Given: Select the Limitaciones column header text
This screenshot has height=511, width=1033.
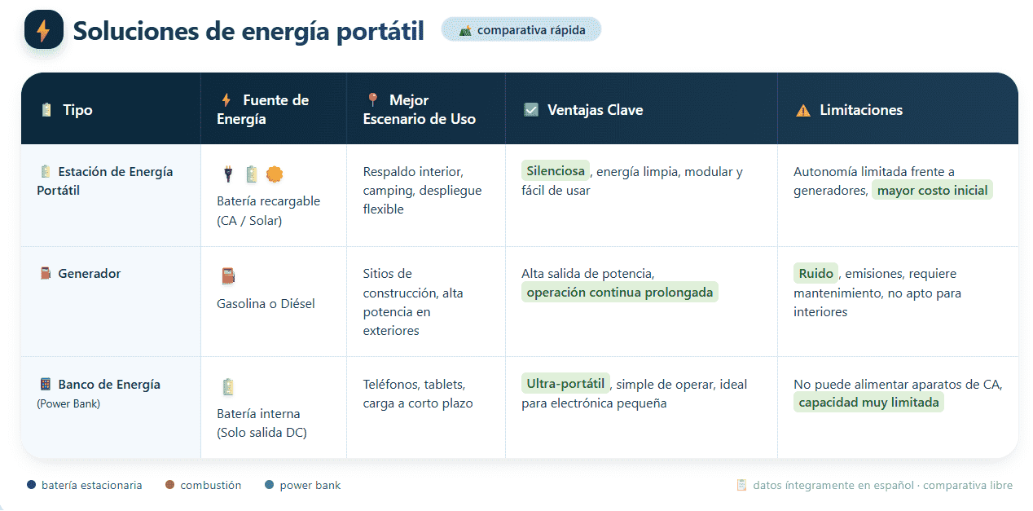Looking at the screenshot, I should click(861, 110).
